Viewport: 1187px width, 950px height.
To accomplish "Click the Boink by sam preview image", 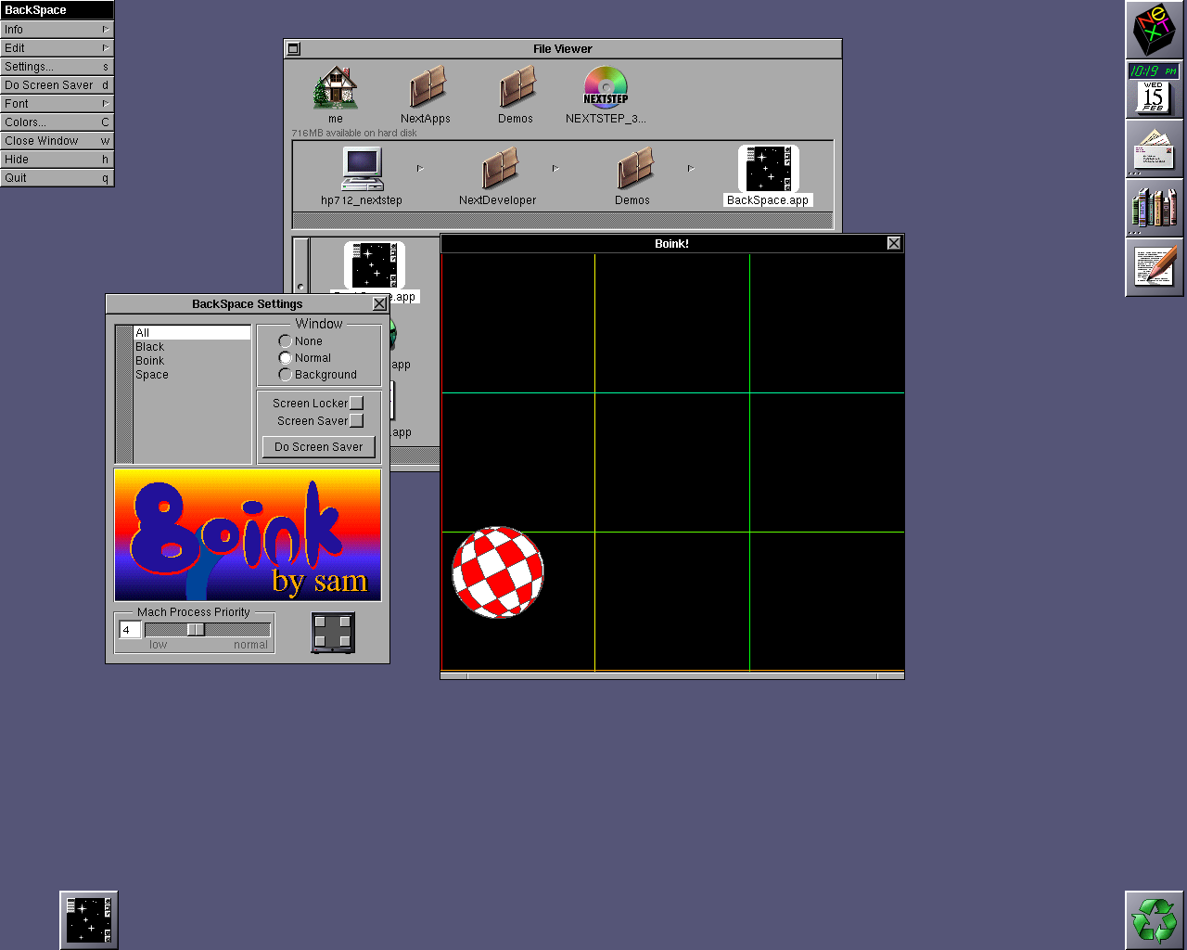I will tap(248, 534).
